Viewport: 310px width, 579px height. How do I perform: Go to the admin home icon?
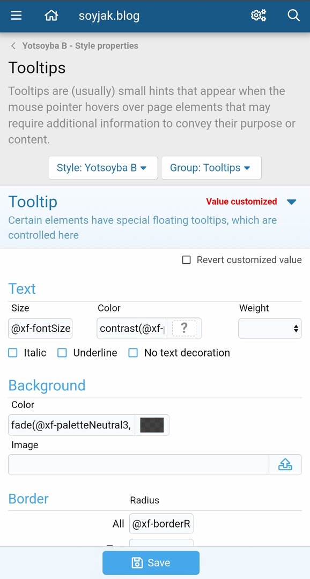tap(51, 16)
